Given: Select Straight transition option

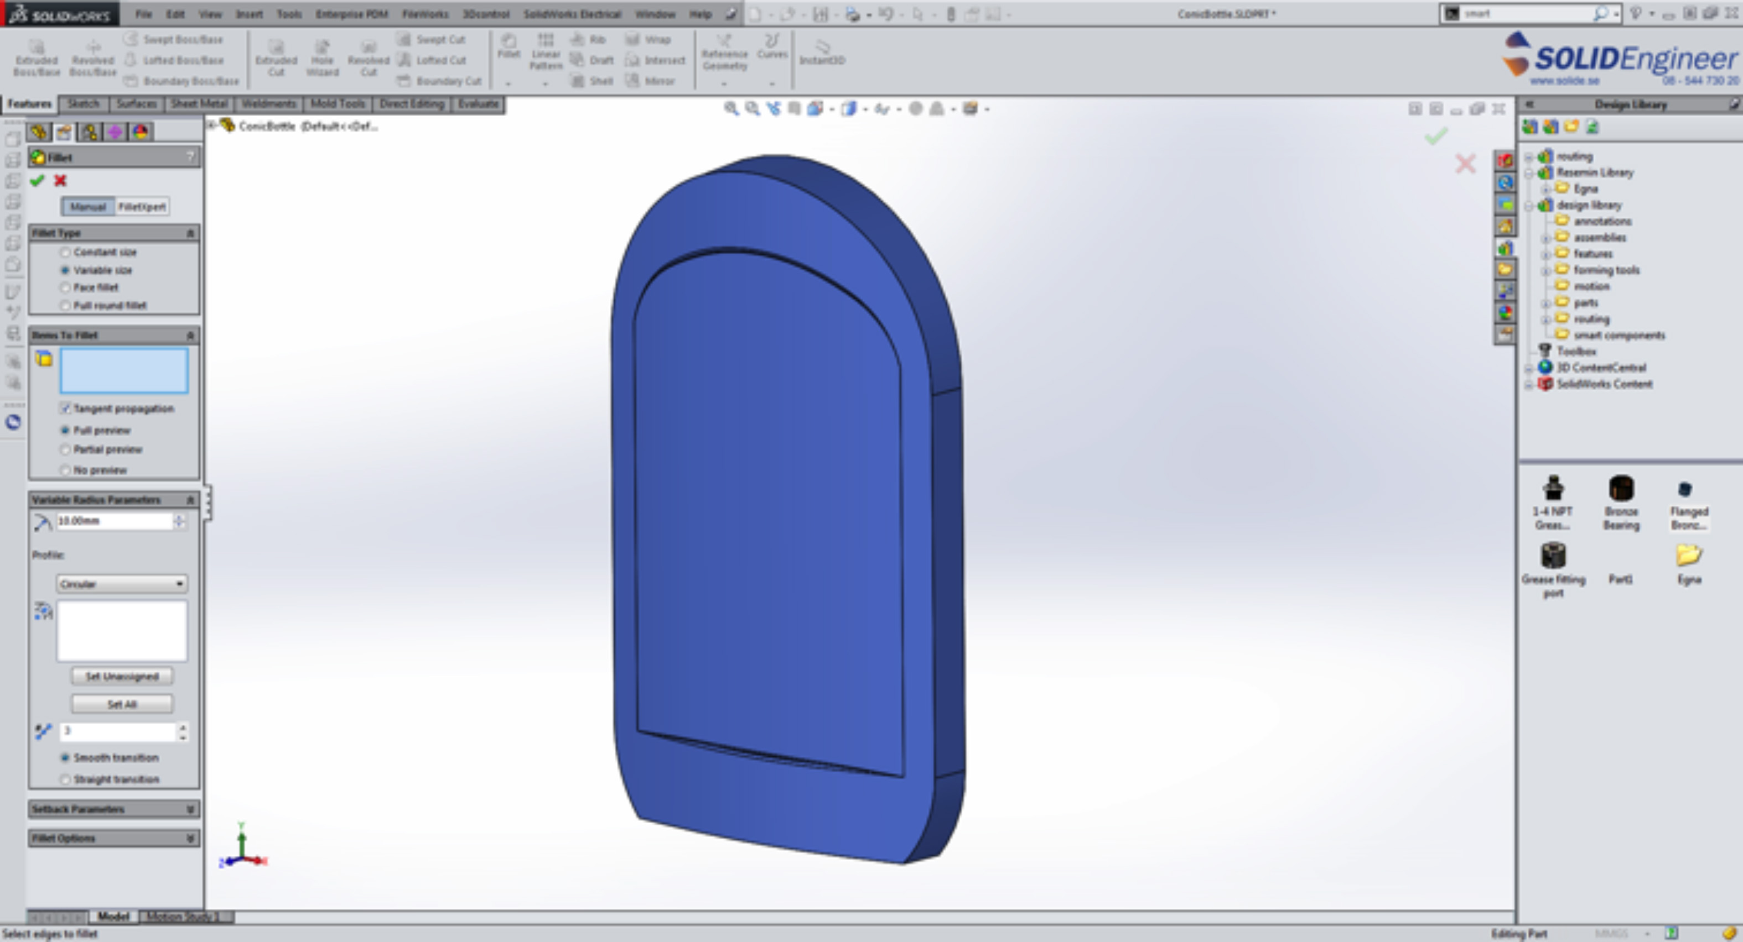Looking at the screenshot, I should (66, 779).
